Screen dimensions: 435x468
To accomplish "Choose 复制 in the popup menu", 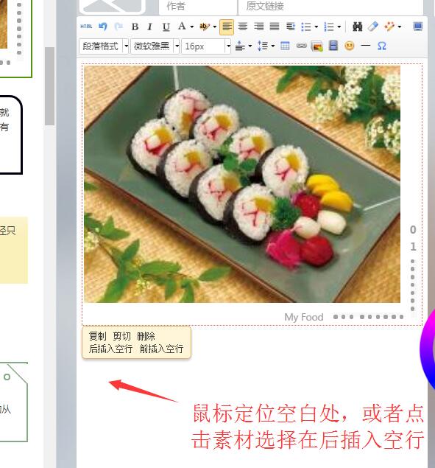I will point(97,336).
